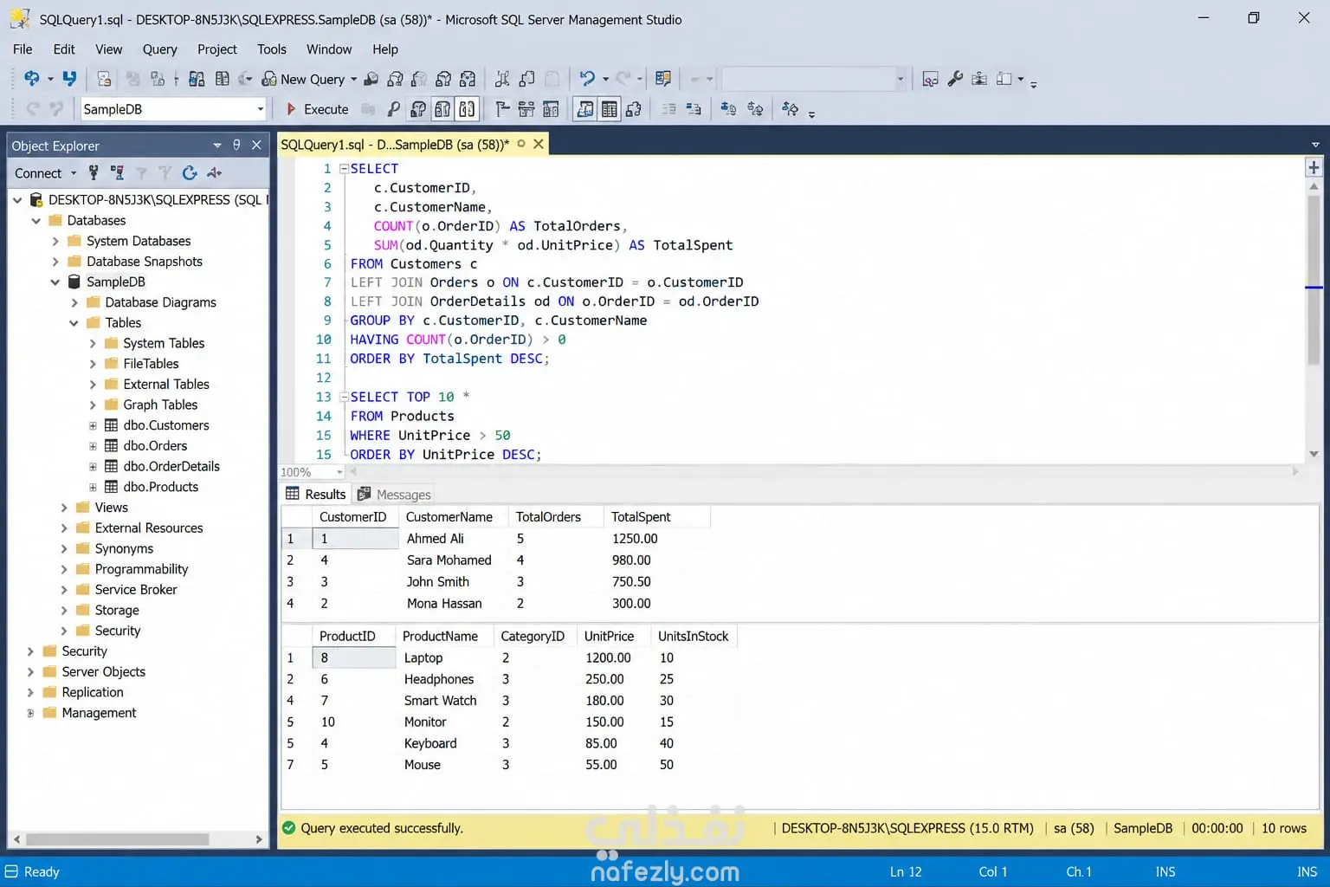
Task: Click the SampleDB database cylinder icon
Action: [x=74, y=282]
